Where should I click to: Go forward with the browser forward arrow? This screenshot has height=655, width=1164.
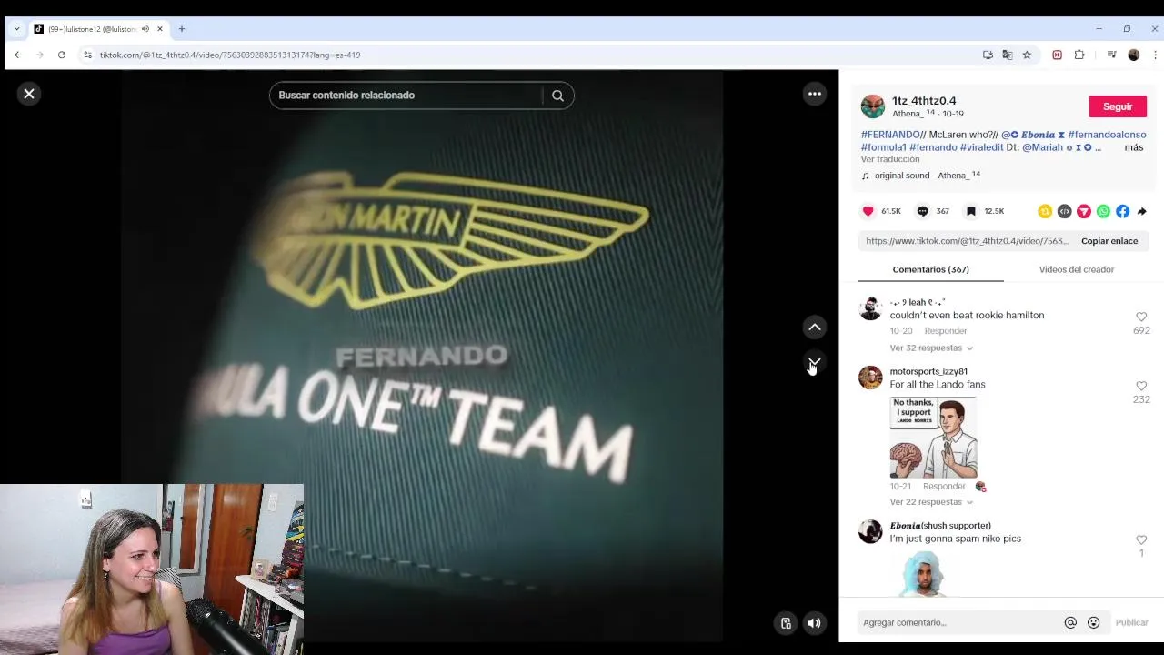pyautogui.click(x=40, y=55)
